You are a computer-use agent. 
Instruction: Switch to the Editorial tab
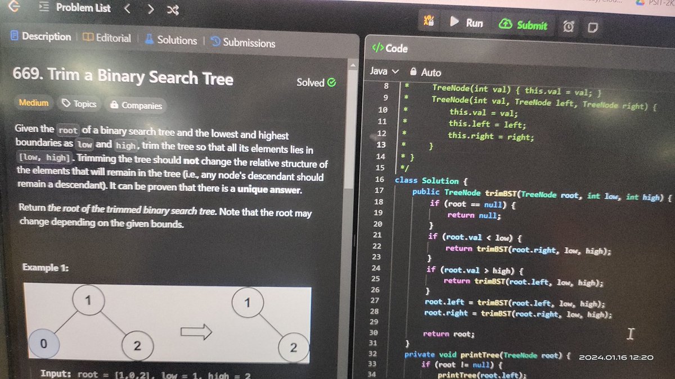(107, 38)
